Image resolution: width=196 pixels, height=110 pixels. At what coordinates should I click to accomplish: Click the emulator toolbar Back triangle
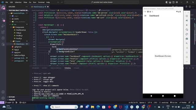(187, 48)
